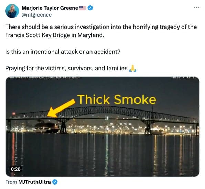Click the 'Praying for the victims' sentence
The height and width of the screenshot is (189, 205).
tap(66, 68)
